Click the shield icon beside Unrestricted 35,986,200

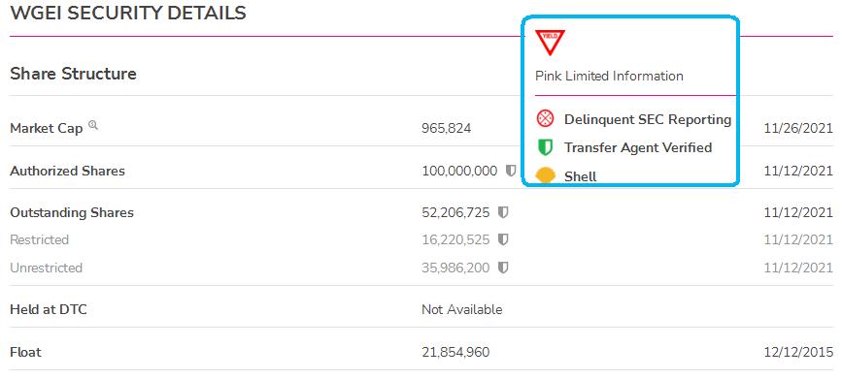[503, 268]
